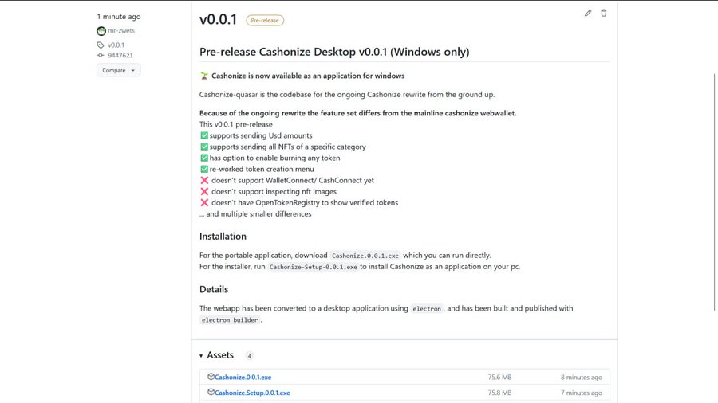Open the mr-zwets profile link

click(121, 31)
